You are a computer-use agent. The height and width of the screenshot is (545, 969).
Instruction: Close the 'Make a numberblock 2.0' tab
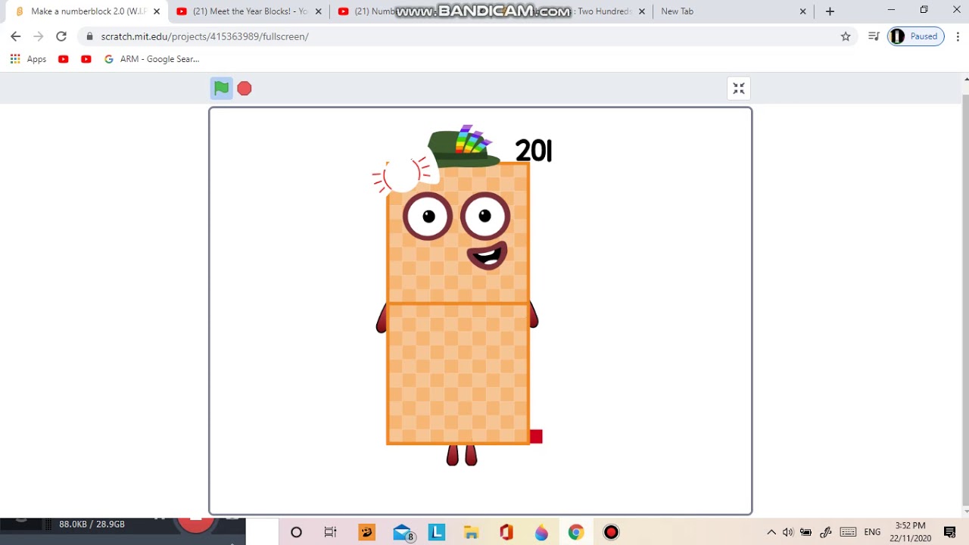pos(157,11)
